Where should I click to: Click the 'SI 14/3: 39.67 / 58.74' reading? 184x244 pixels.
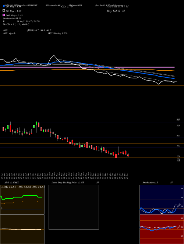tap(28, 21)
